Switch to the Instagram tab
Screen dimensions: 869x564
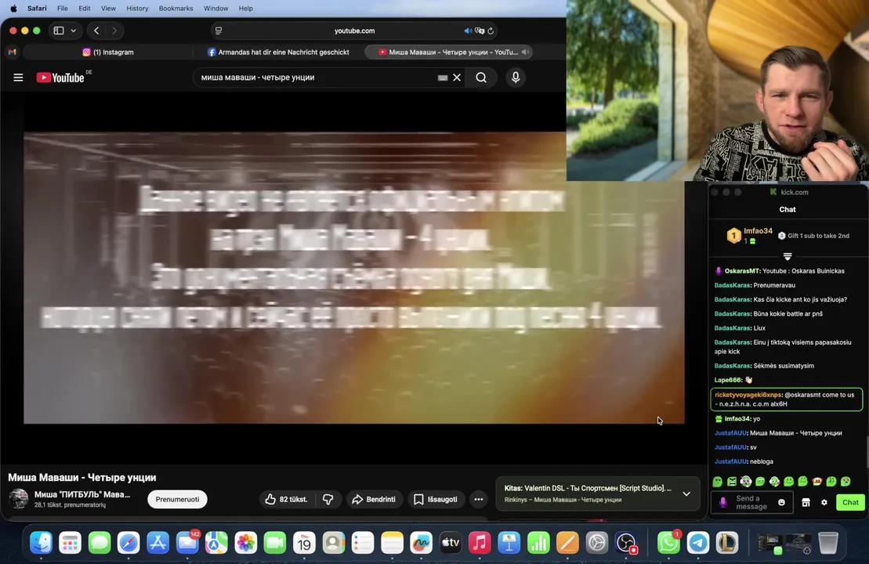pyautogui.click(x=108, y=52)
